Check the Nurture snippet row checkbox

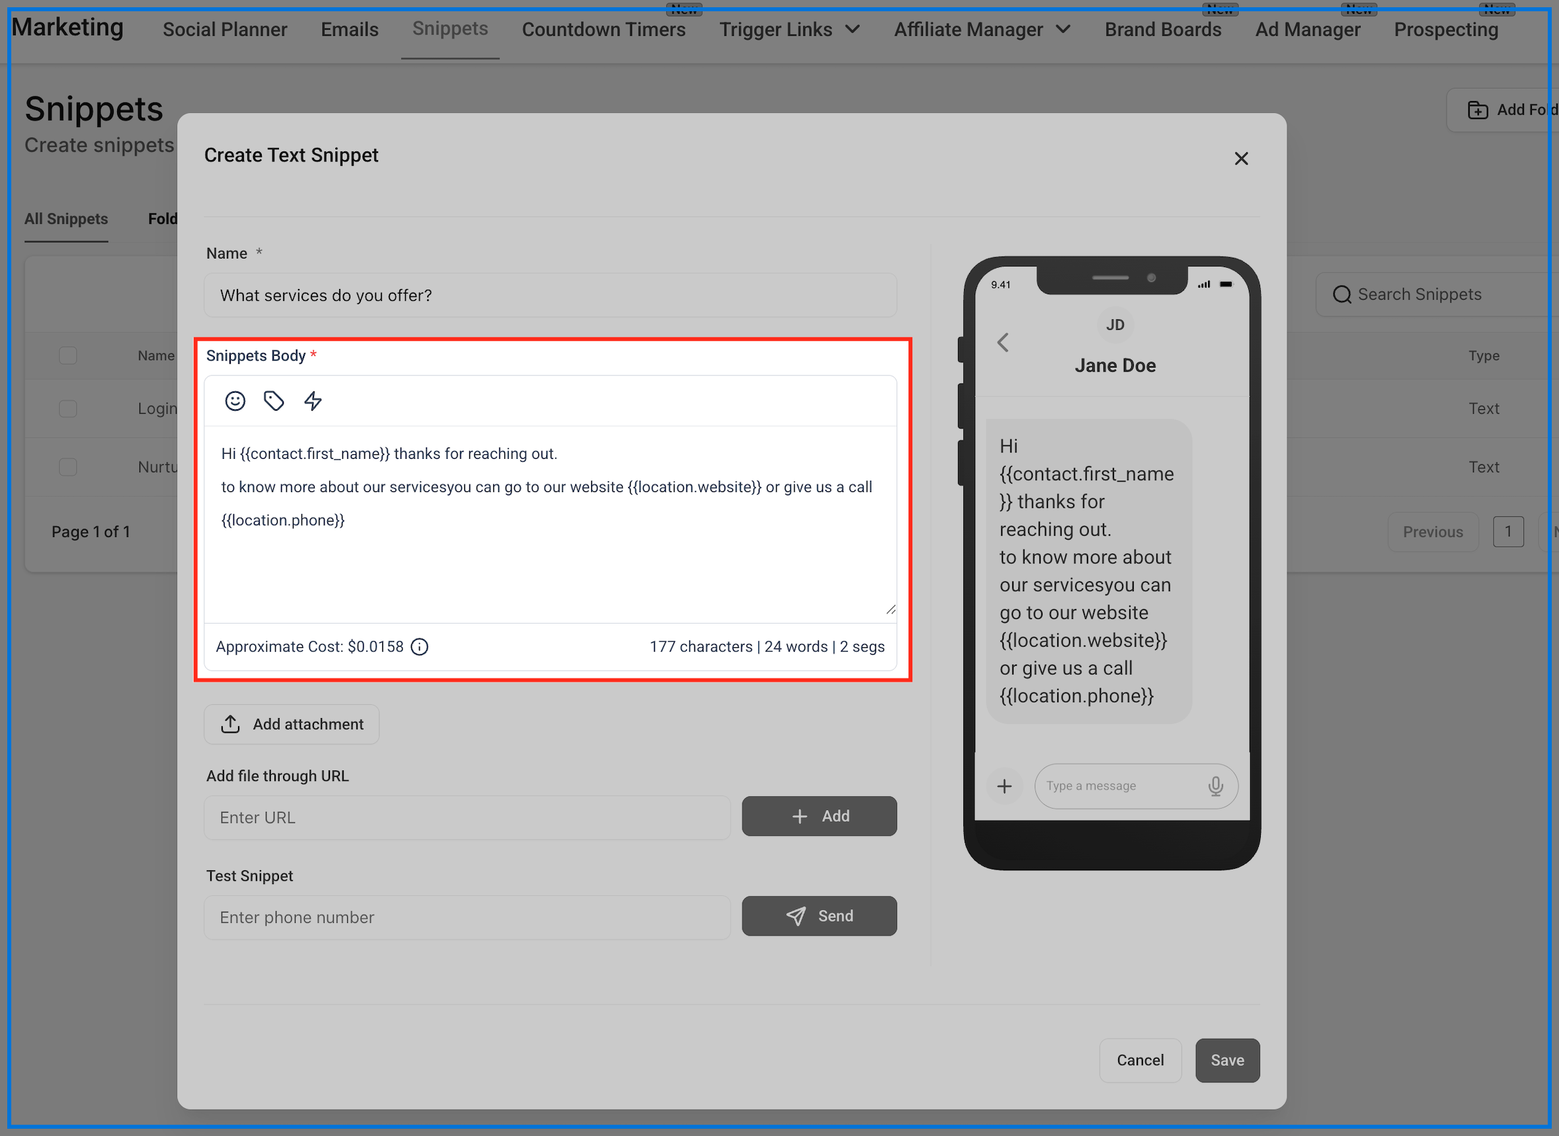point(68,467)
